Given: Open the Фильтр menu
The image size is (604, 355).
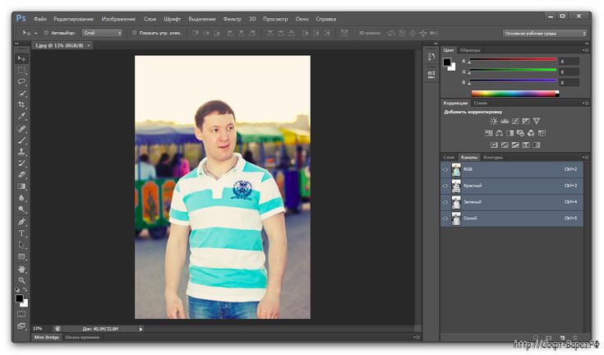Looking at the screenshot, I should 233,18.
